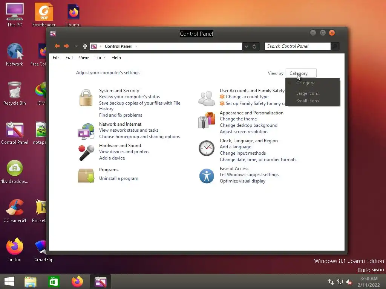
Task: Open the Edit menu
Action: [x=69, y=58]
